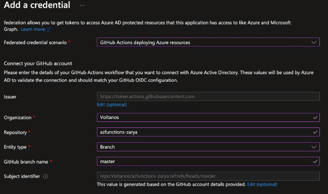Click the Organization field containing Voitanos

[x=203, y=117]
